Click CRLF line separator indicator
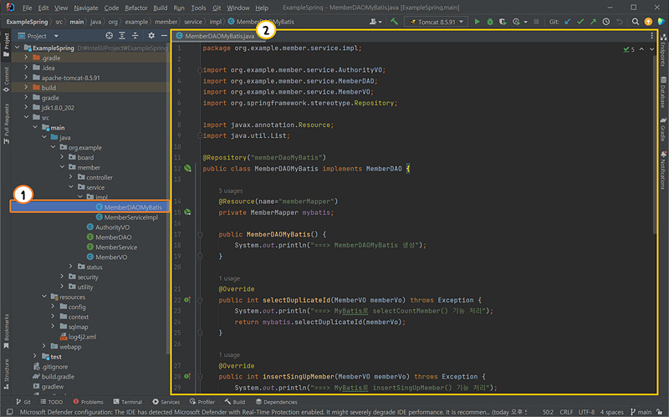 point(566,412)
